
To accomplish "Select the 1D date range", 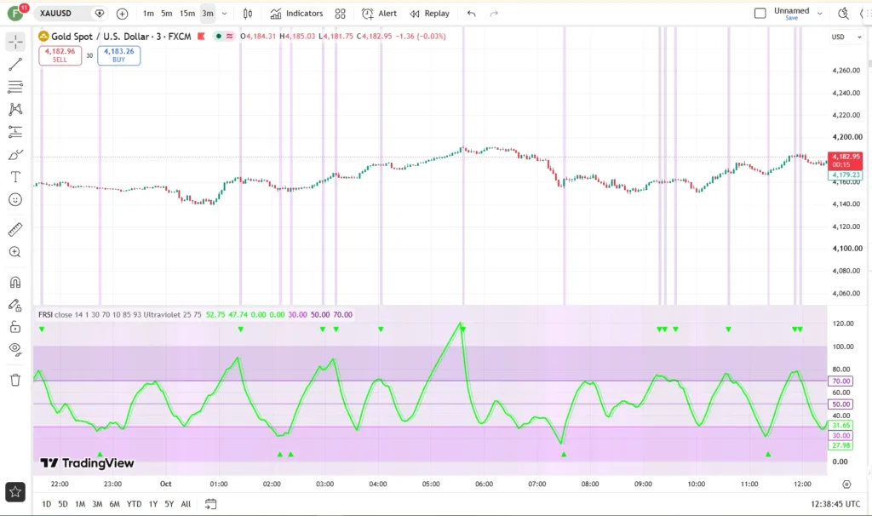I will [x=47, y=504].
